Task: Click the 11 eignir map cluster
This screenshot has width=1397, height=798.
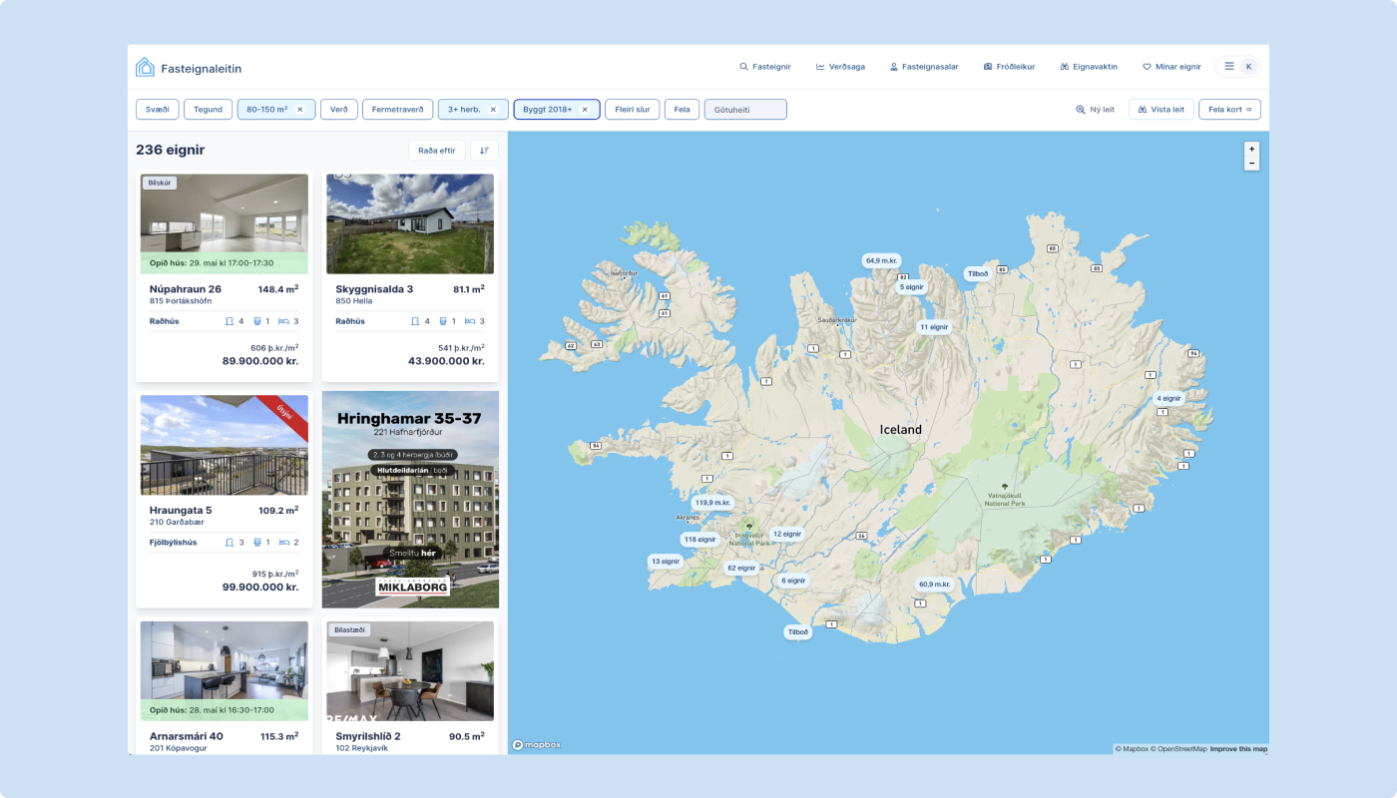Action: coord(935,327)
